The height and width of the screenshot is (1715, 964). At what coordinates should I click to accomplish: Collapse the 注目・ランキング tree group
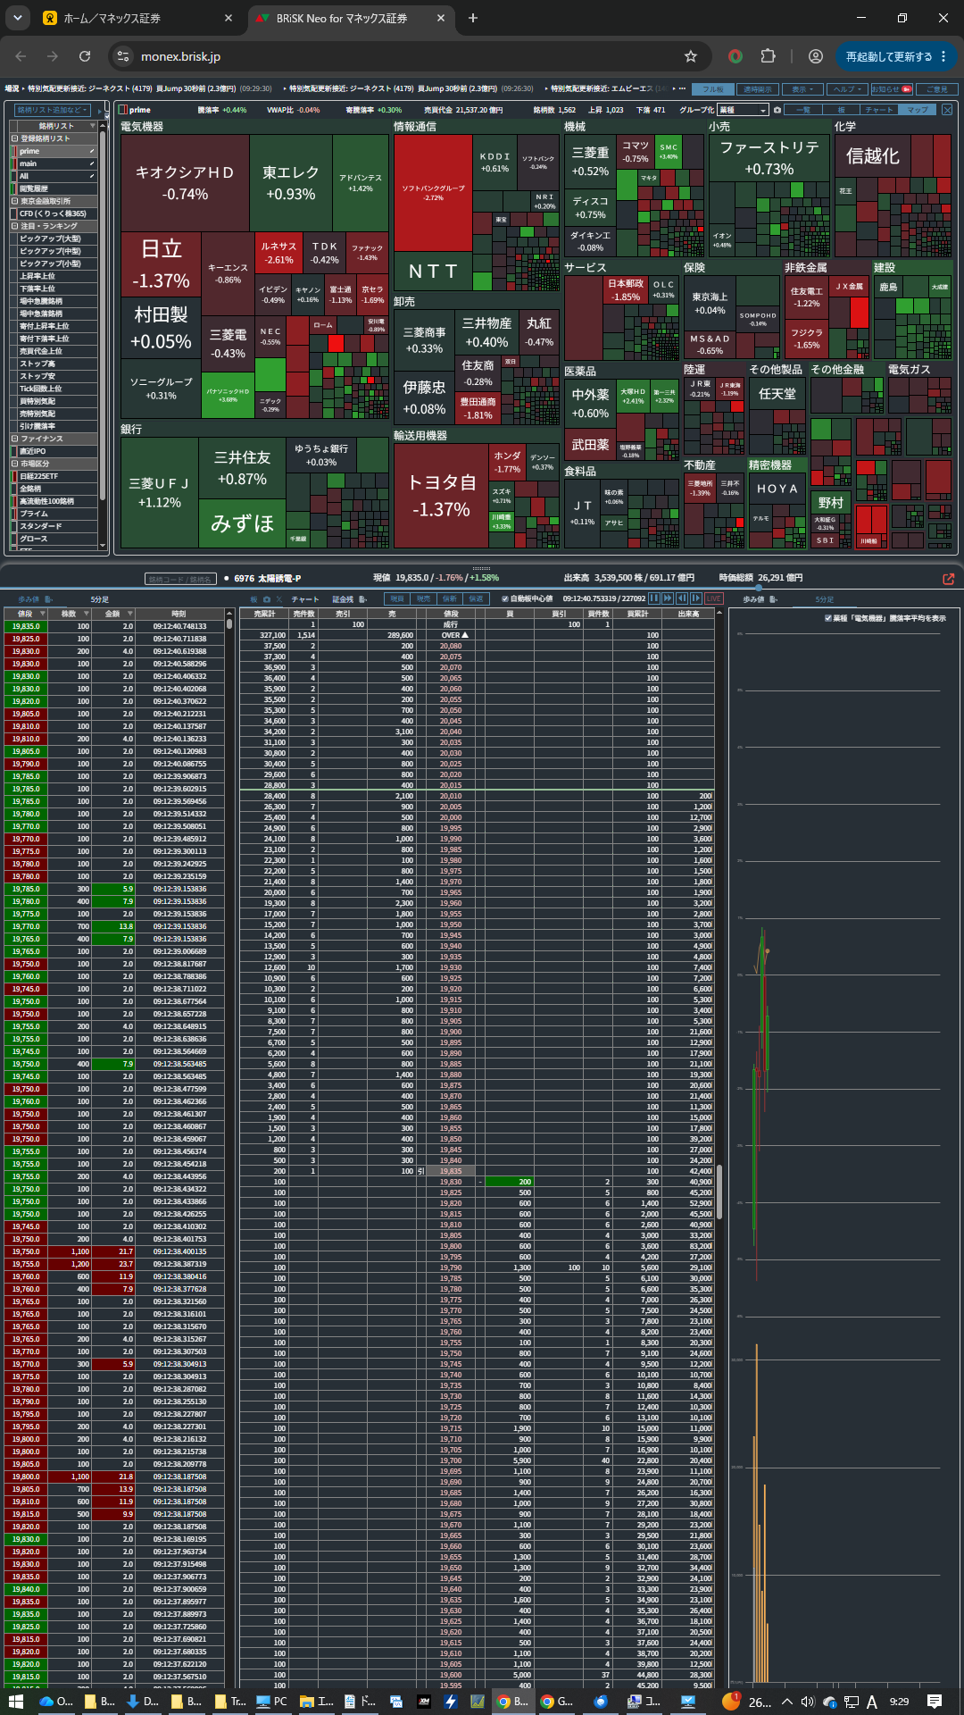[14, 226]
